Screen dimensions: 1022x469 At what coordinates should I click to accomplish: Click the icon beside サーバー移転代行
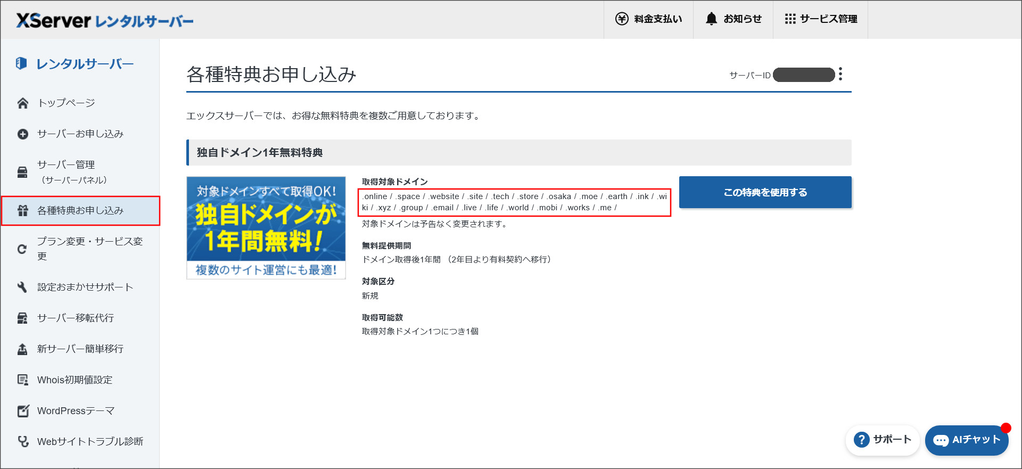[22, 318]
